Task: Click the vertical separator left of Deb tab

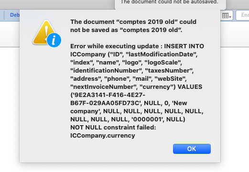Action: click(x=4, y=15)
